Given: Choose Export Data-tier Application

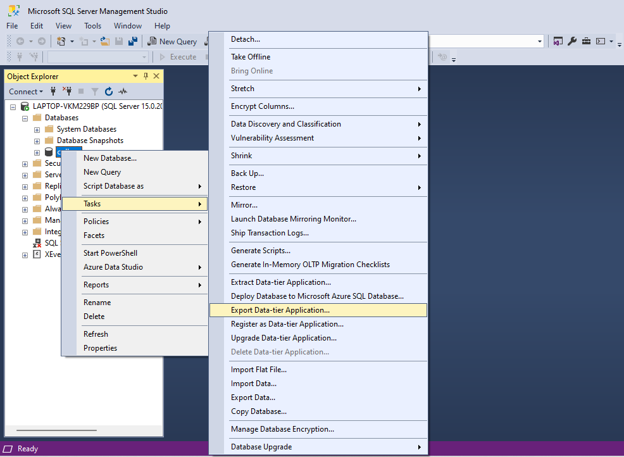Looking at the screenshot, I should (x=318, y=310).
